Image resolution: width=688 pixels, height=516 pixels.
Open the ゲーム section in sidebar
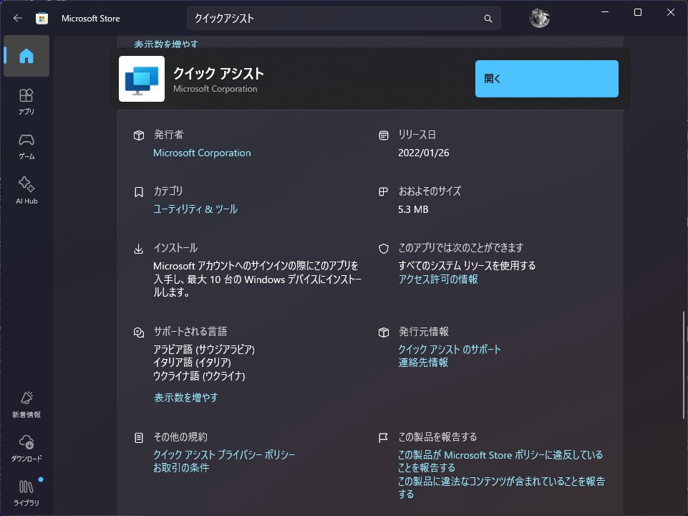(x=26, y=146)
